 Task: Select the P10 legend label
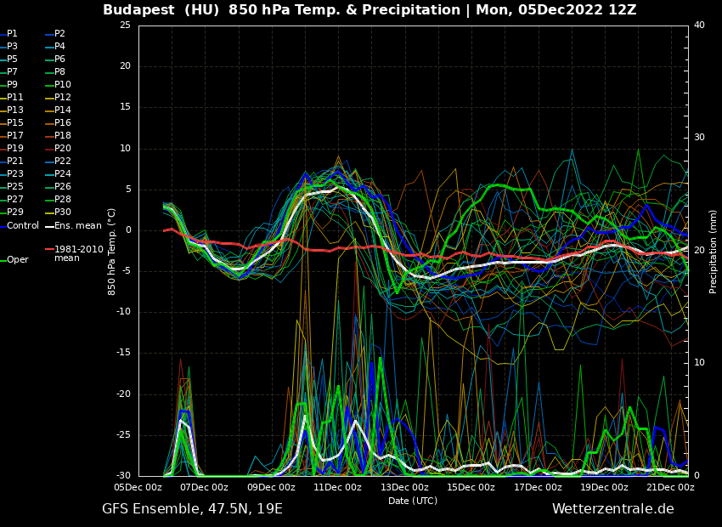pyautogui.click(x=62, y=85)
